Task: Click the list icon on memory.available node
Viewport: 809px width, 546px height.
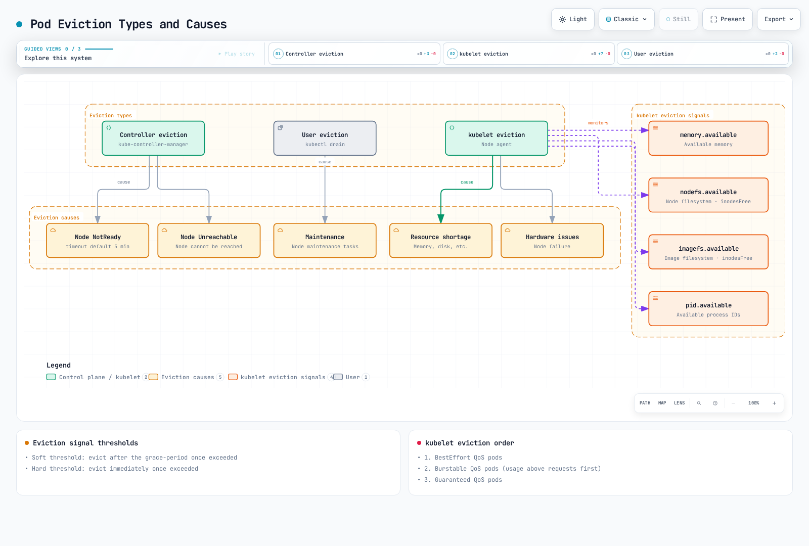Action: click(x=655, y=128)
